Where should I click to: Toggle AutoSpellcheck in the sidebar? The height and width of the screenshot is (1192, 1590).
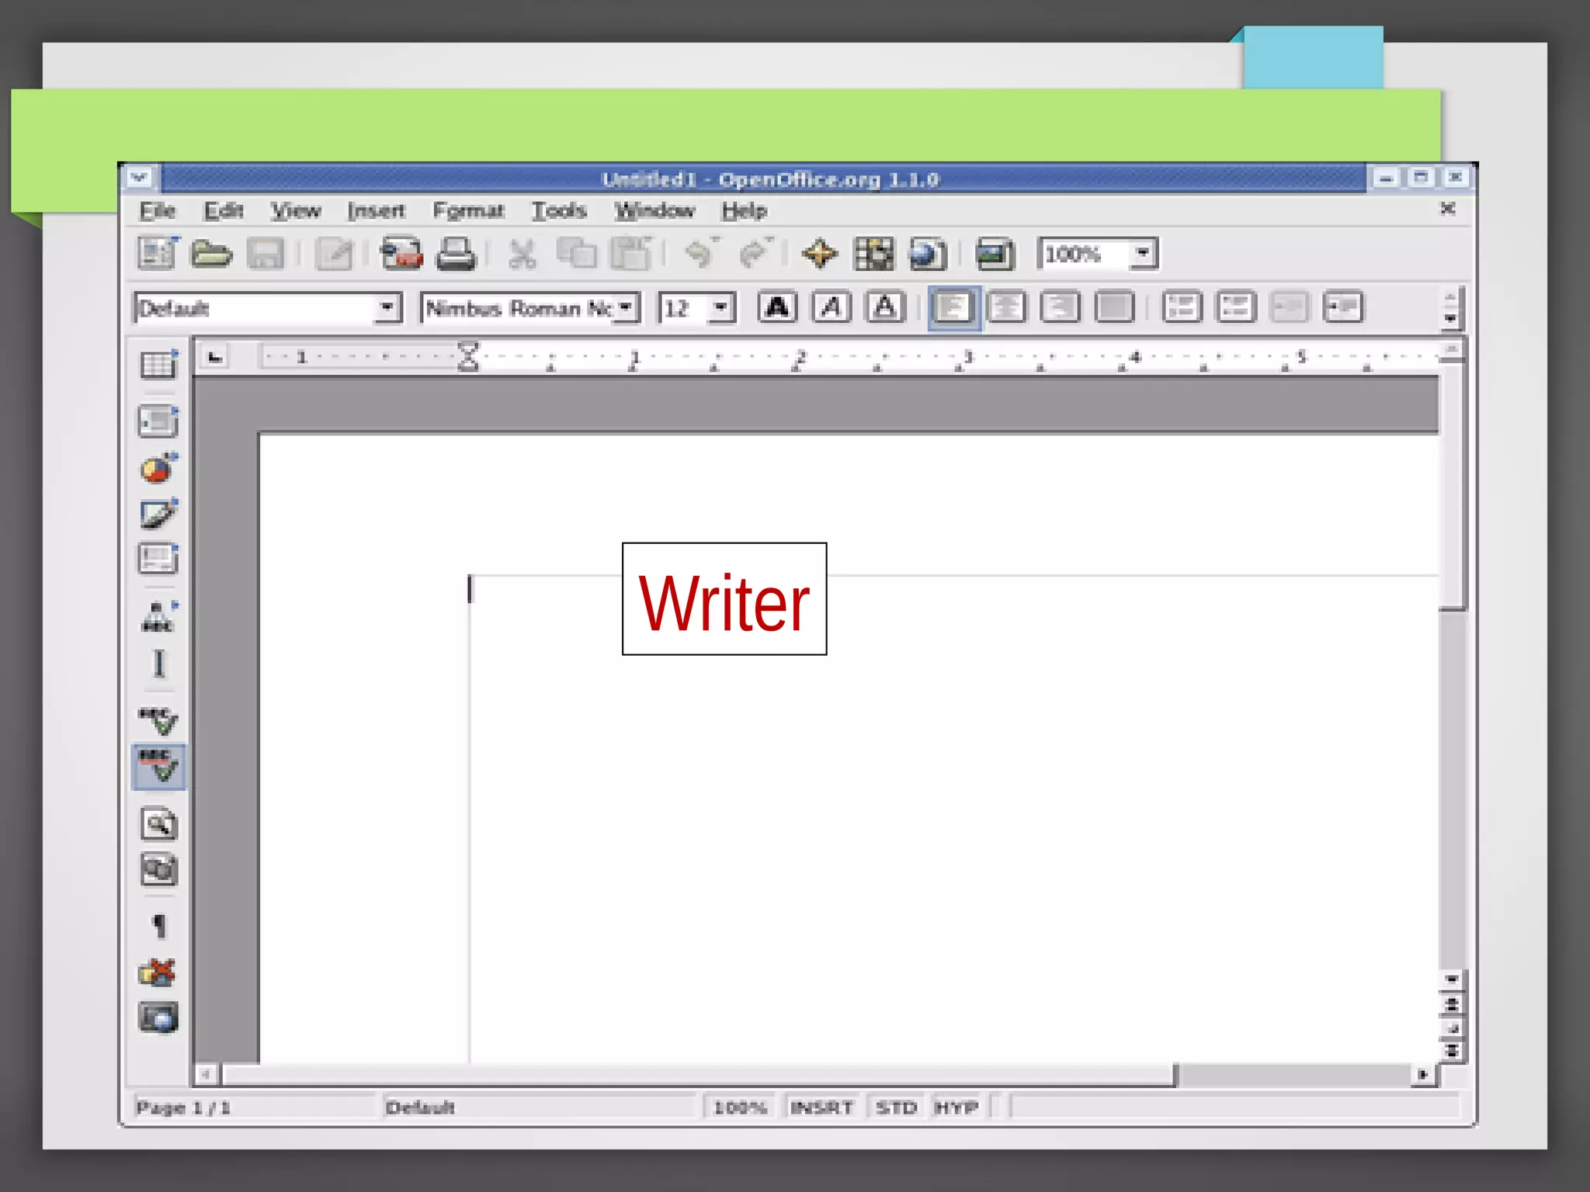click(158, 767)
